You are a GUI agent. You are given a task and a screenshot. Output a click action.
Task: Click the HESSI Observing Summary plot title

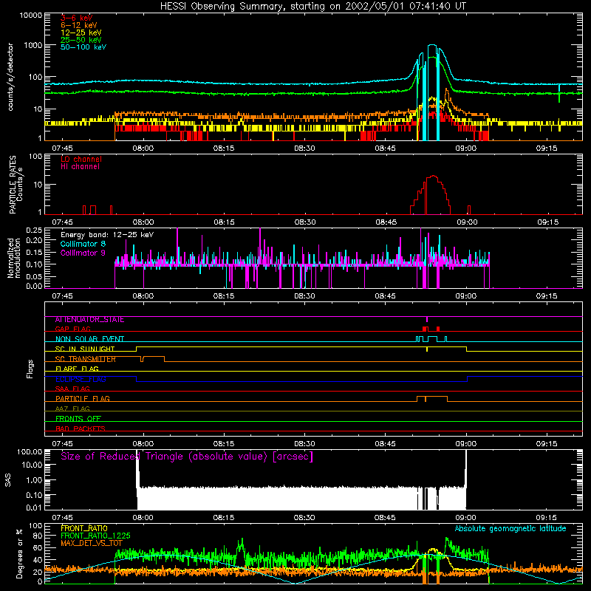point(313,6)
